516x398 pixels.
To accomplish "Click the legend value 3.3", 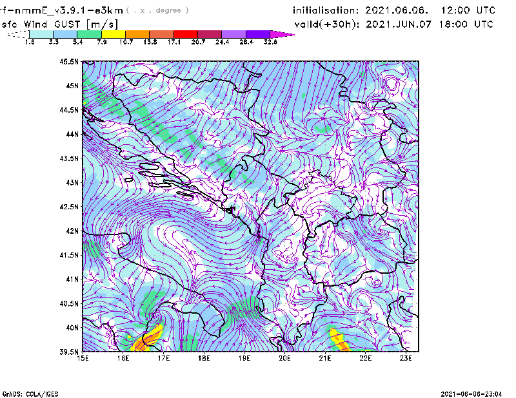I will click(x=54, y=42).
